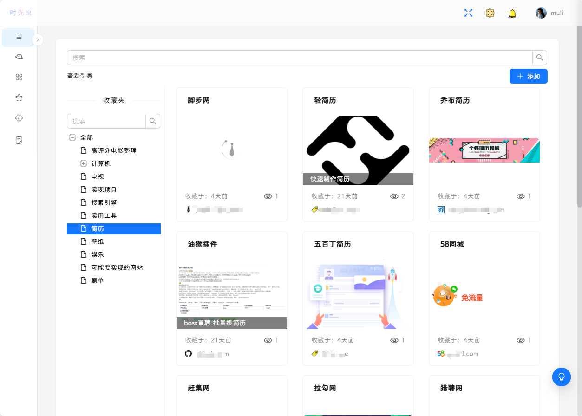Click the 时光匣 logo

(x=20, y=13)
